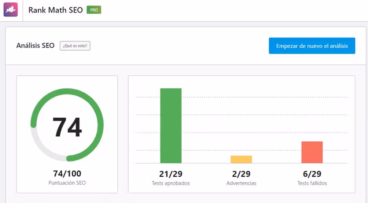Click the "Rank Math SEO" title
The height and width of the screenshot is (203, 368).
[x=56, y=10]
